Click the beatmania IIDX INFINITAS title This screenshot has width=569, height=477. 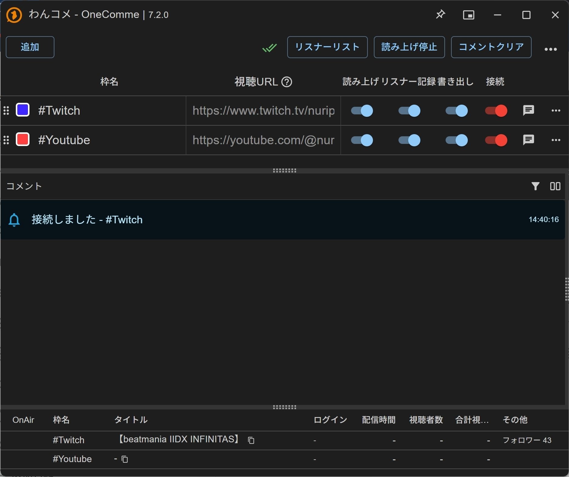pyautogui.click(x=178, y=440)
